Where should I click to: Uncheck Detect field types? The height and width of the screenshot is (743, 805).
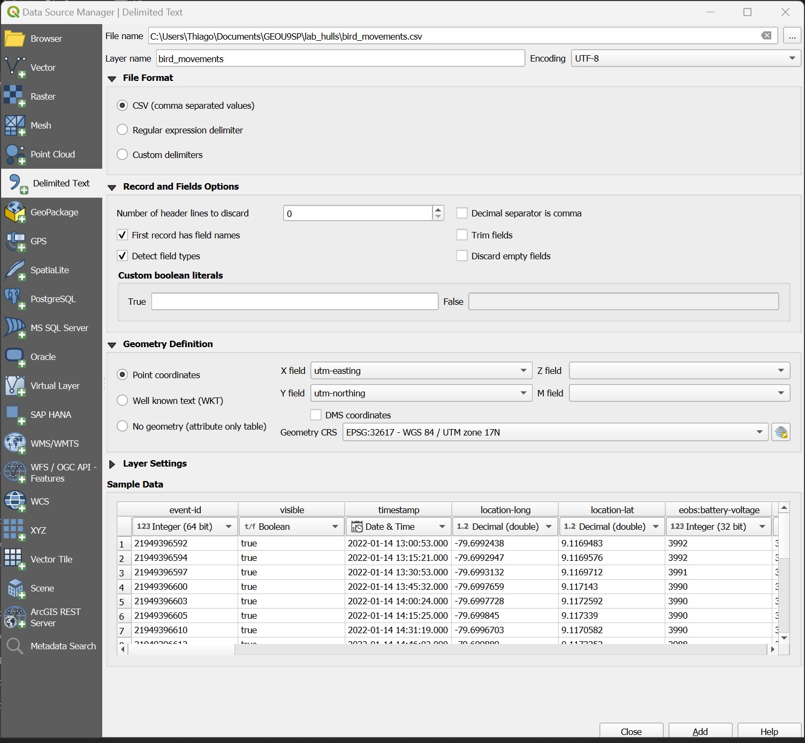click(123, 256)
